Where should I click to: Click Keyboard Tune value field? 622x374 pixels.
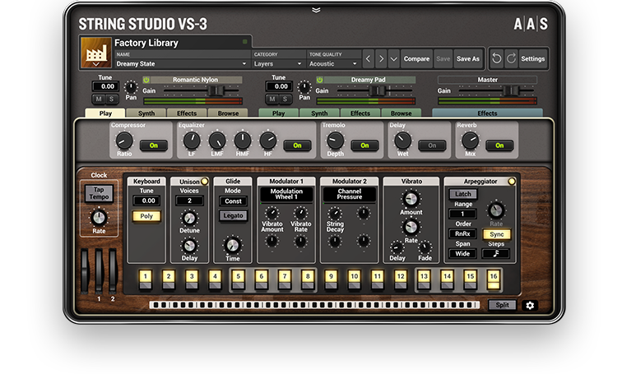point(148,201)
